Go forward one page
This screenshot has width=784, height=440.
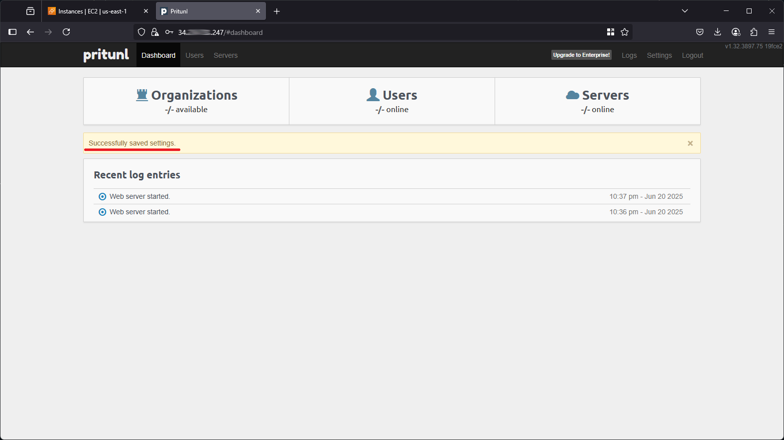48,32
